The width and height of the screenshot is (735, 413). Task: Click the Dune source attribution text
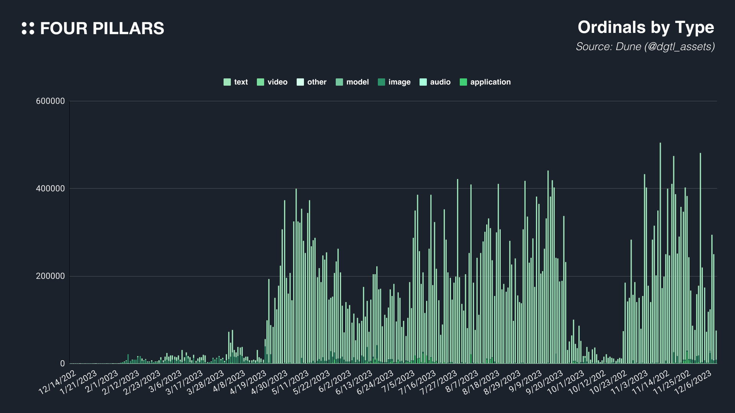coord(645,47)
